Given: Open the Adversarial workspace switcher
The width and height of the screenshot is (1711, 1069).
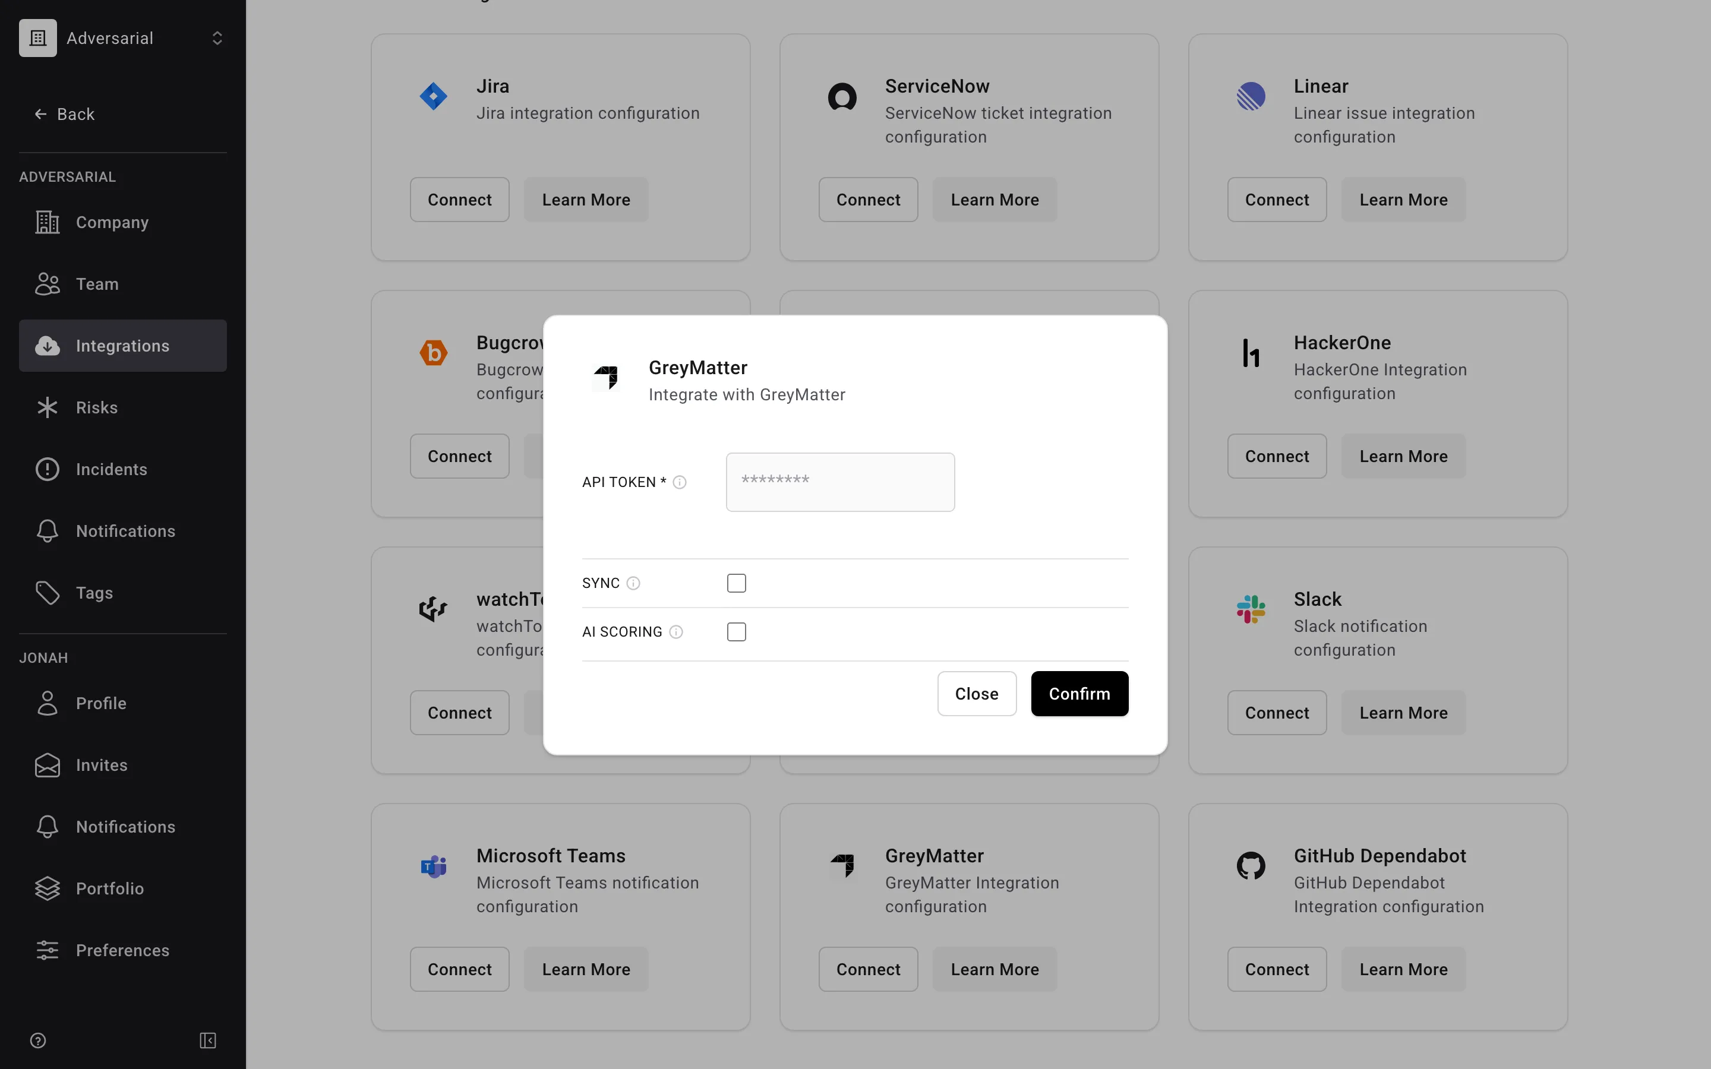Looking at the screenshot, I should coord(122,38).
